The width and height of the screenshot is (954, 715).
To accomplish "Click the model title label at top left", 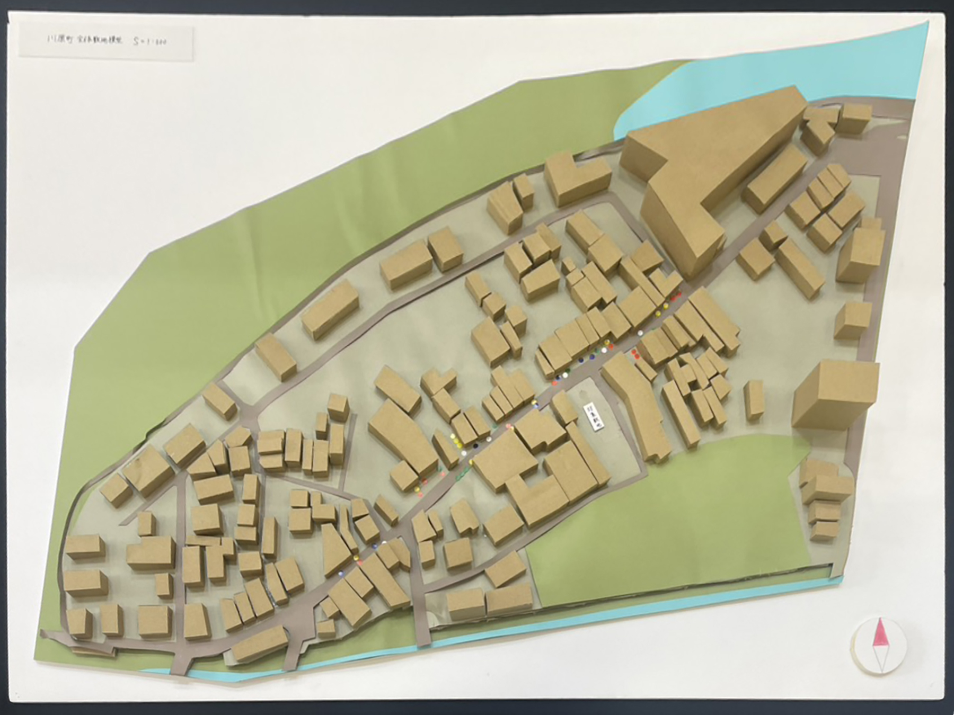I will (106, 43).
